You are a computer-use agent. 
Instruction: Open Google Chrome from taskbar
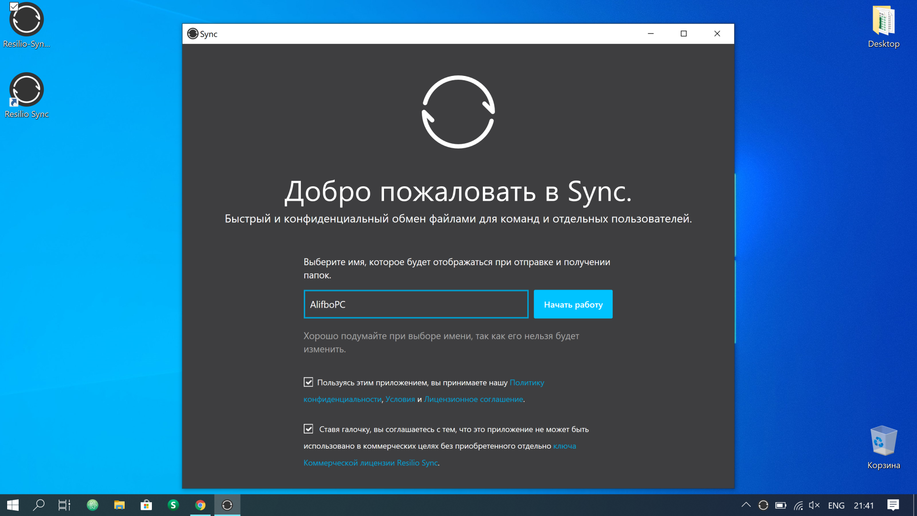pyautogui.click(x=201, y=505)
